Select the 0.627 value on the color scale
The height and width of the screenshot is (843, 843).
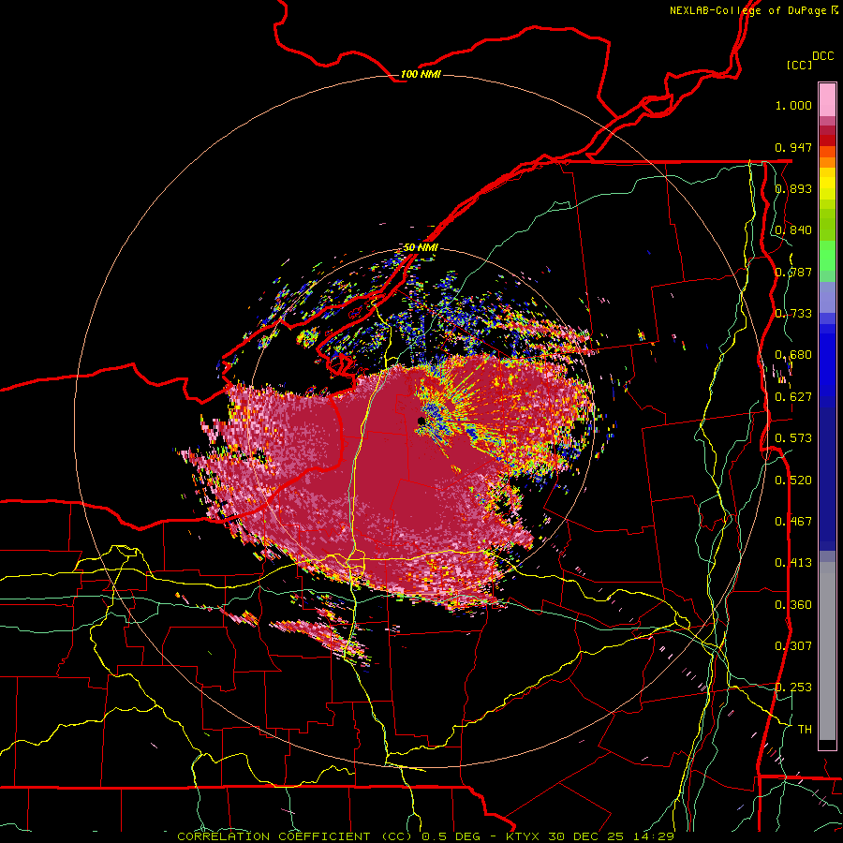793,397
